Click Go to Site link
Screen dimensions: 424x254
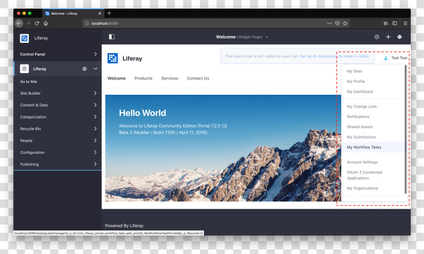tap(29, 82)
